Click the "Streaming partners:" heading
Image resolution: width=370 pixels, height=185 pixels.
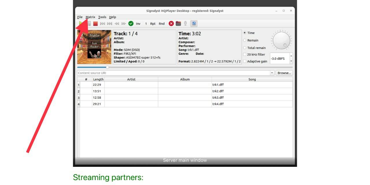coord(108,177)
